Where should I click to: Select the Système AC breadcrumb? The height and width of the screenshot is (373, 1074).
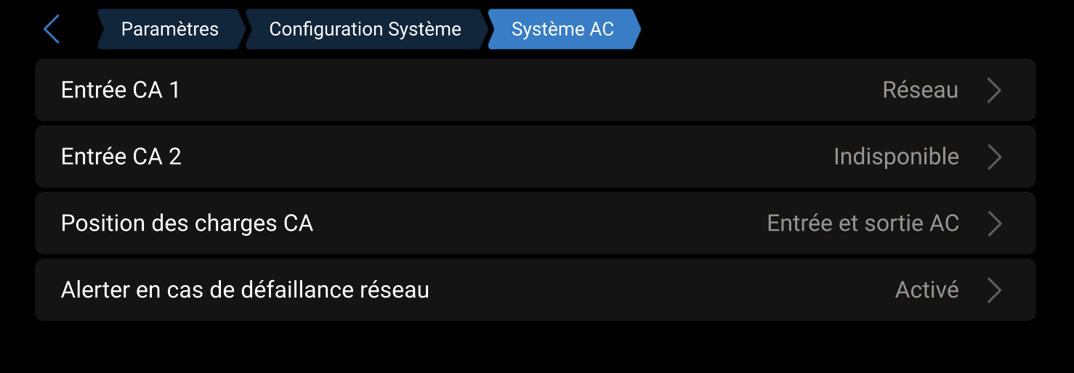click(x=562, y=29)
